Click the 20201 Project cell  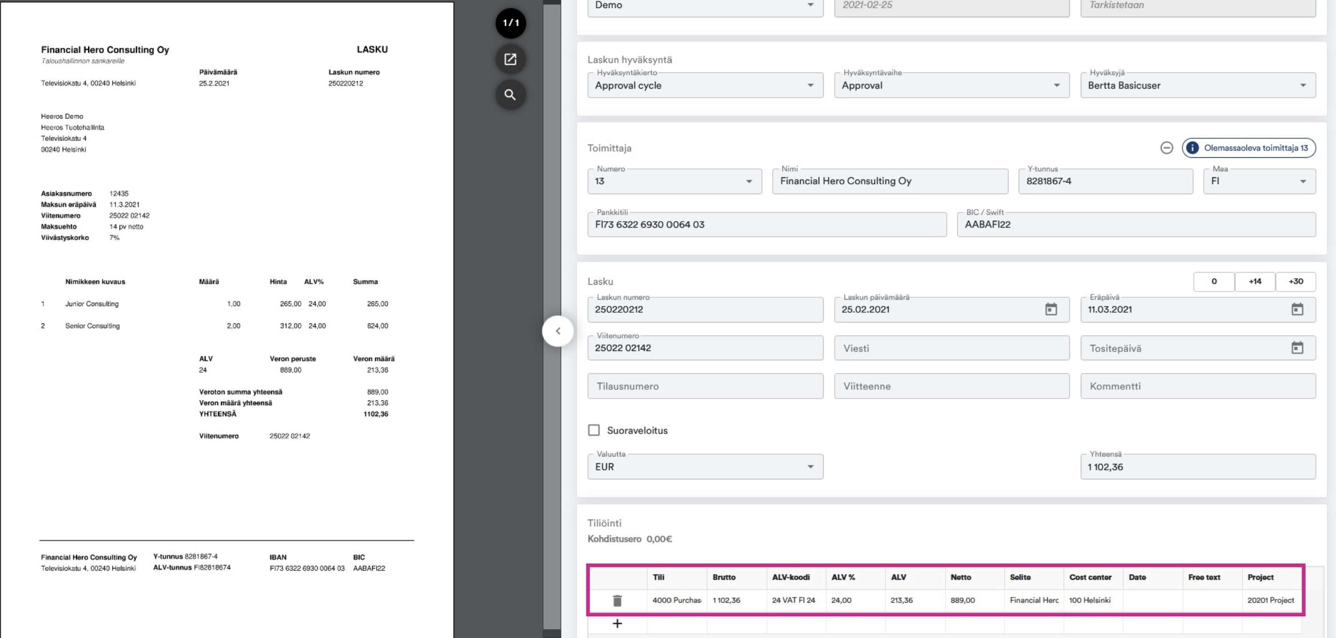pyautogui.click(x=1271, y=600)
